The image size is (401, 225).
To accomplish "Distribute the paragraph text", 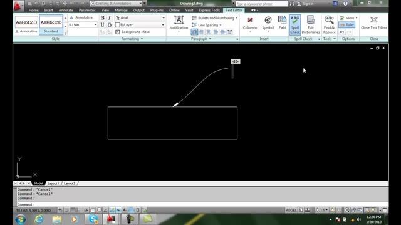I will [230, 32].
